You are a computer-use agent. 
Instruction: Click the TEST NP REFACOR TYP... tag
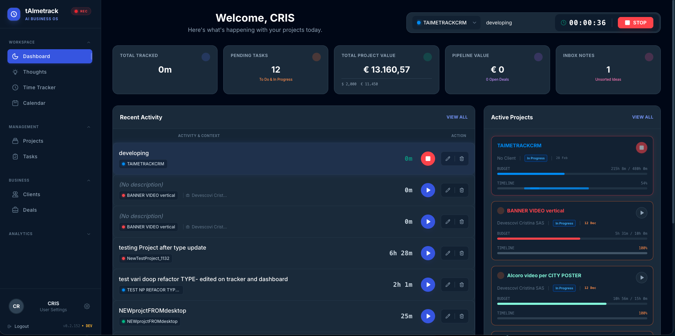pos(151,290)
